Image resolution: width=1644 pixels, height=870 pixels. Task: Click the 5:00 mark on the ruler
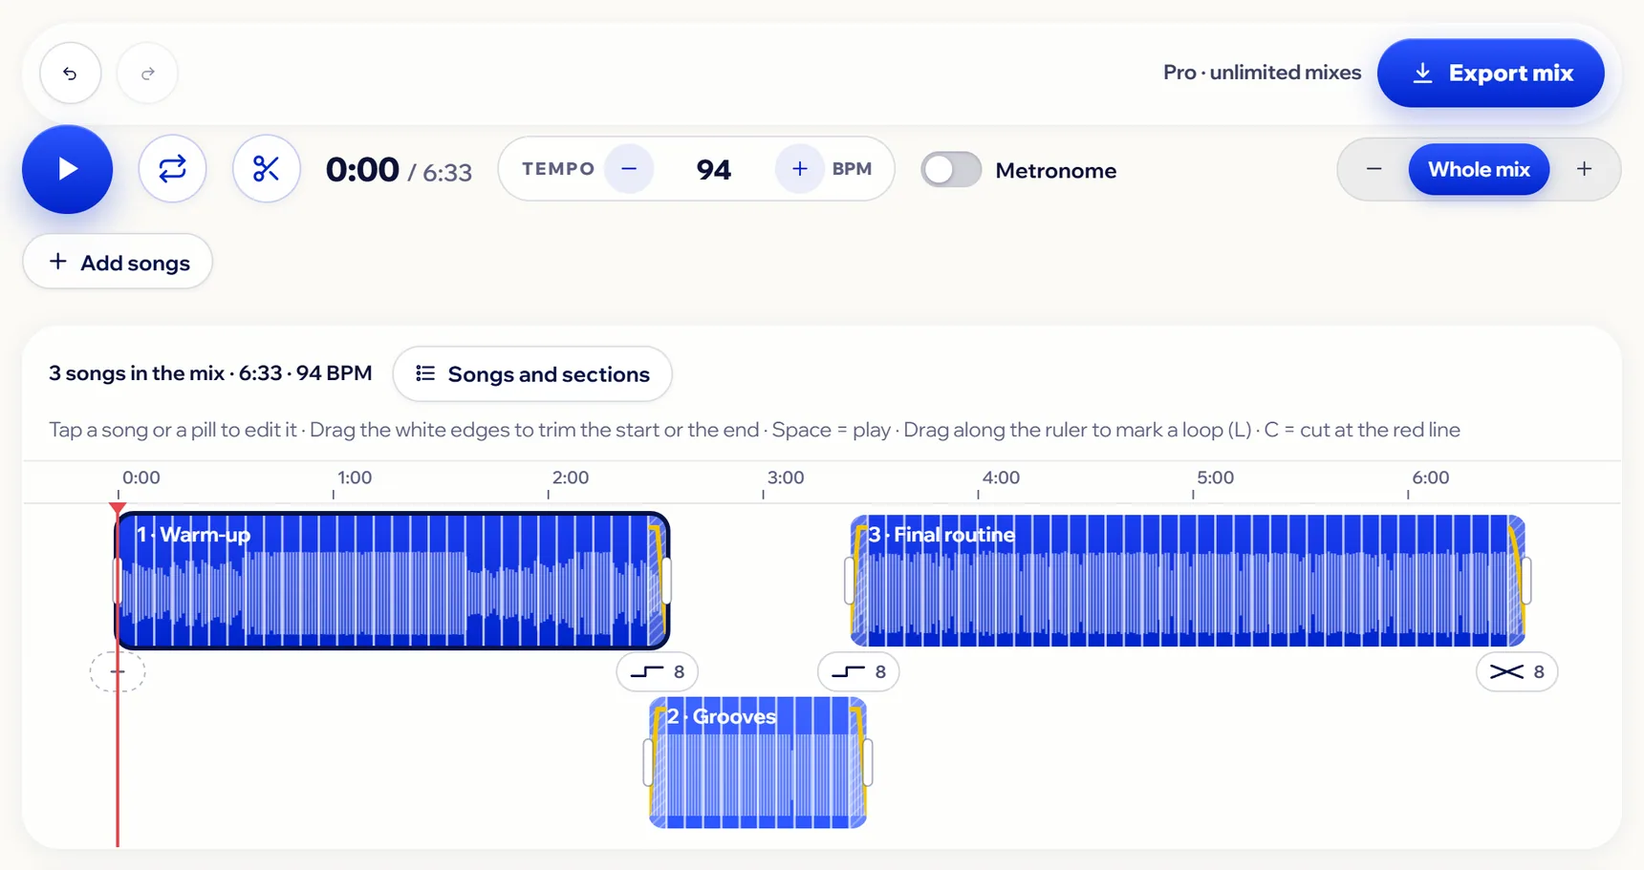pos(1216,477)
